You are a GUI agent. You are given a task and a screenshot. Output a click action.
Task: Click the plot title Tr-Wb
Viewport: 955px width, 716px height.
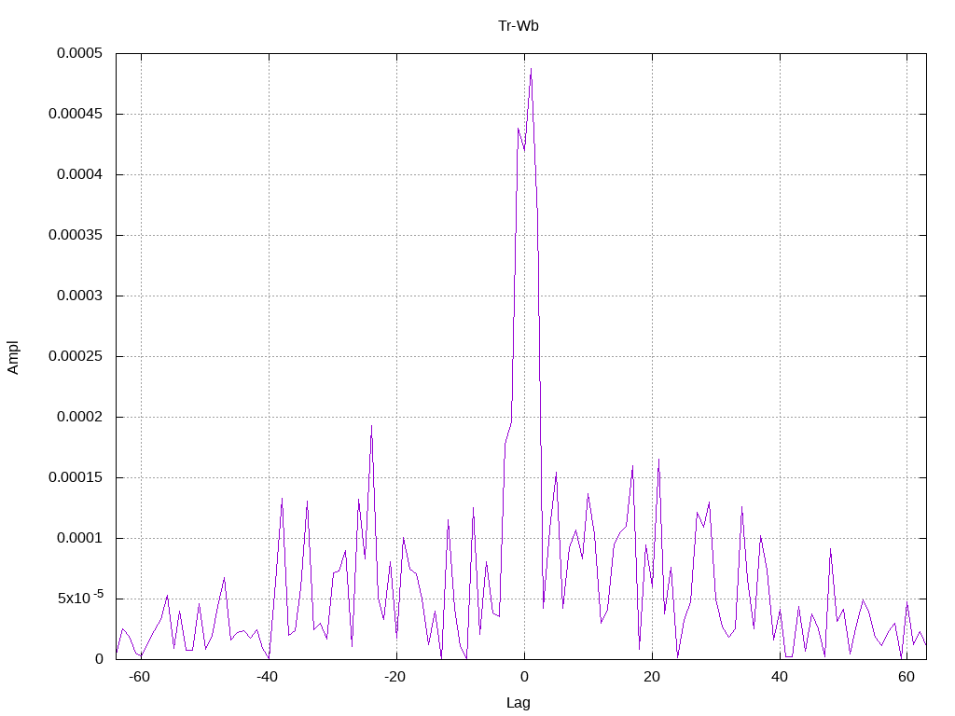click(519, 26)
